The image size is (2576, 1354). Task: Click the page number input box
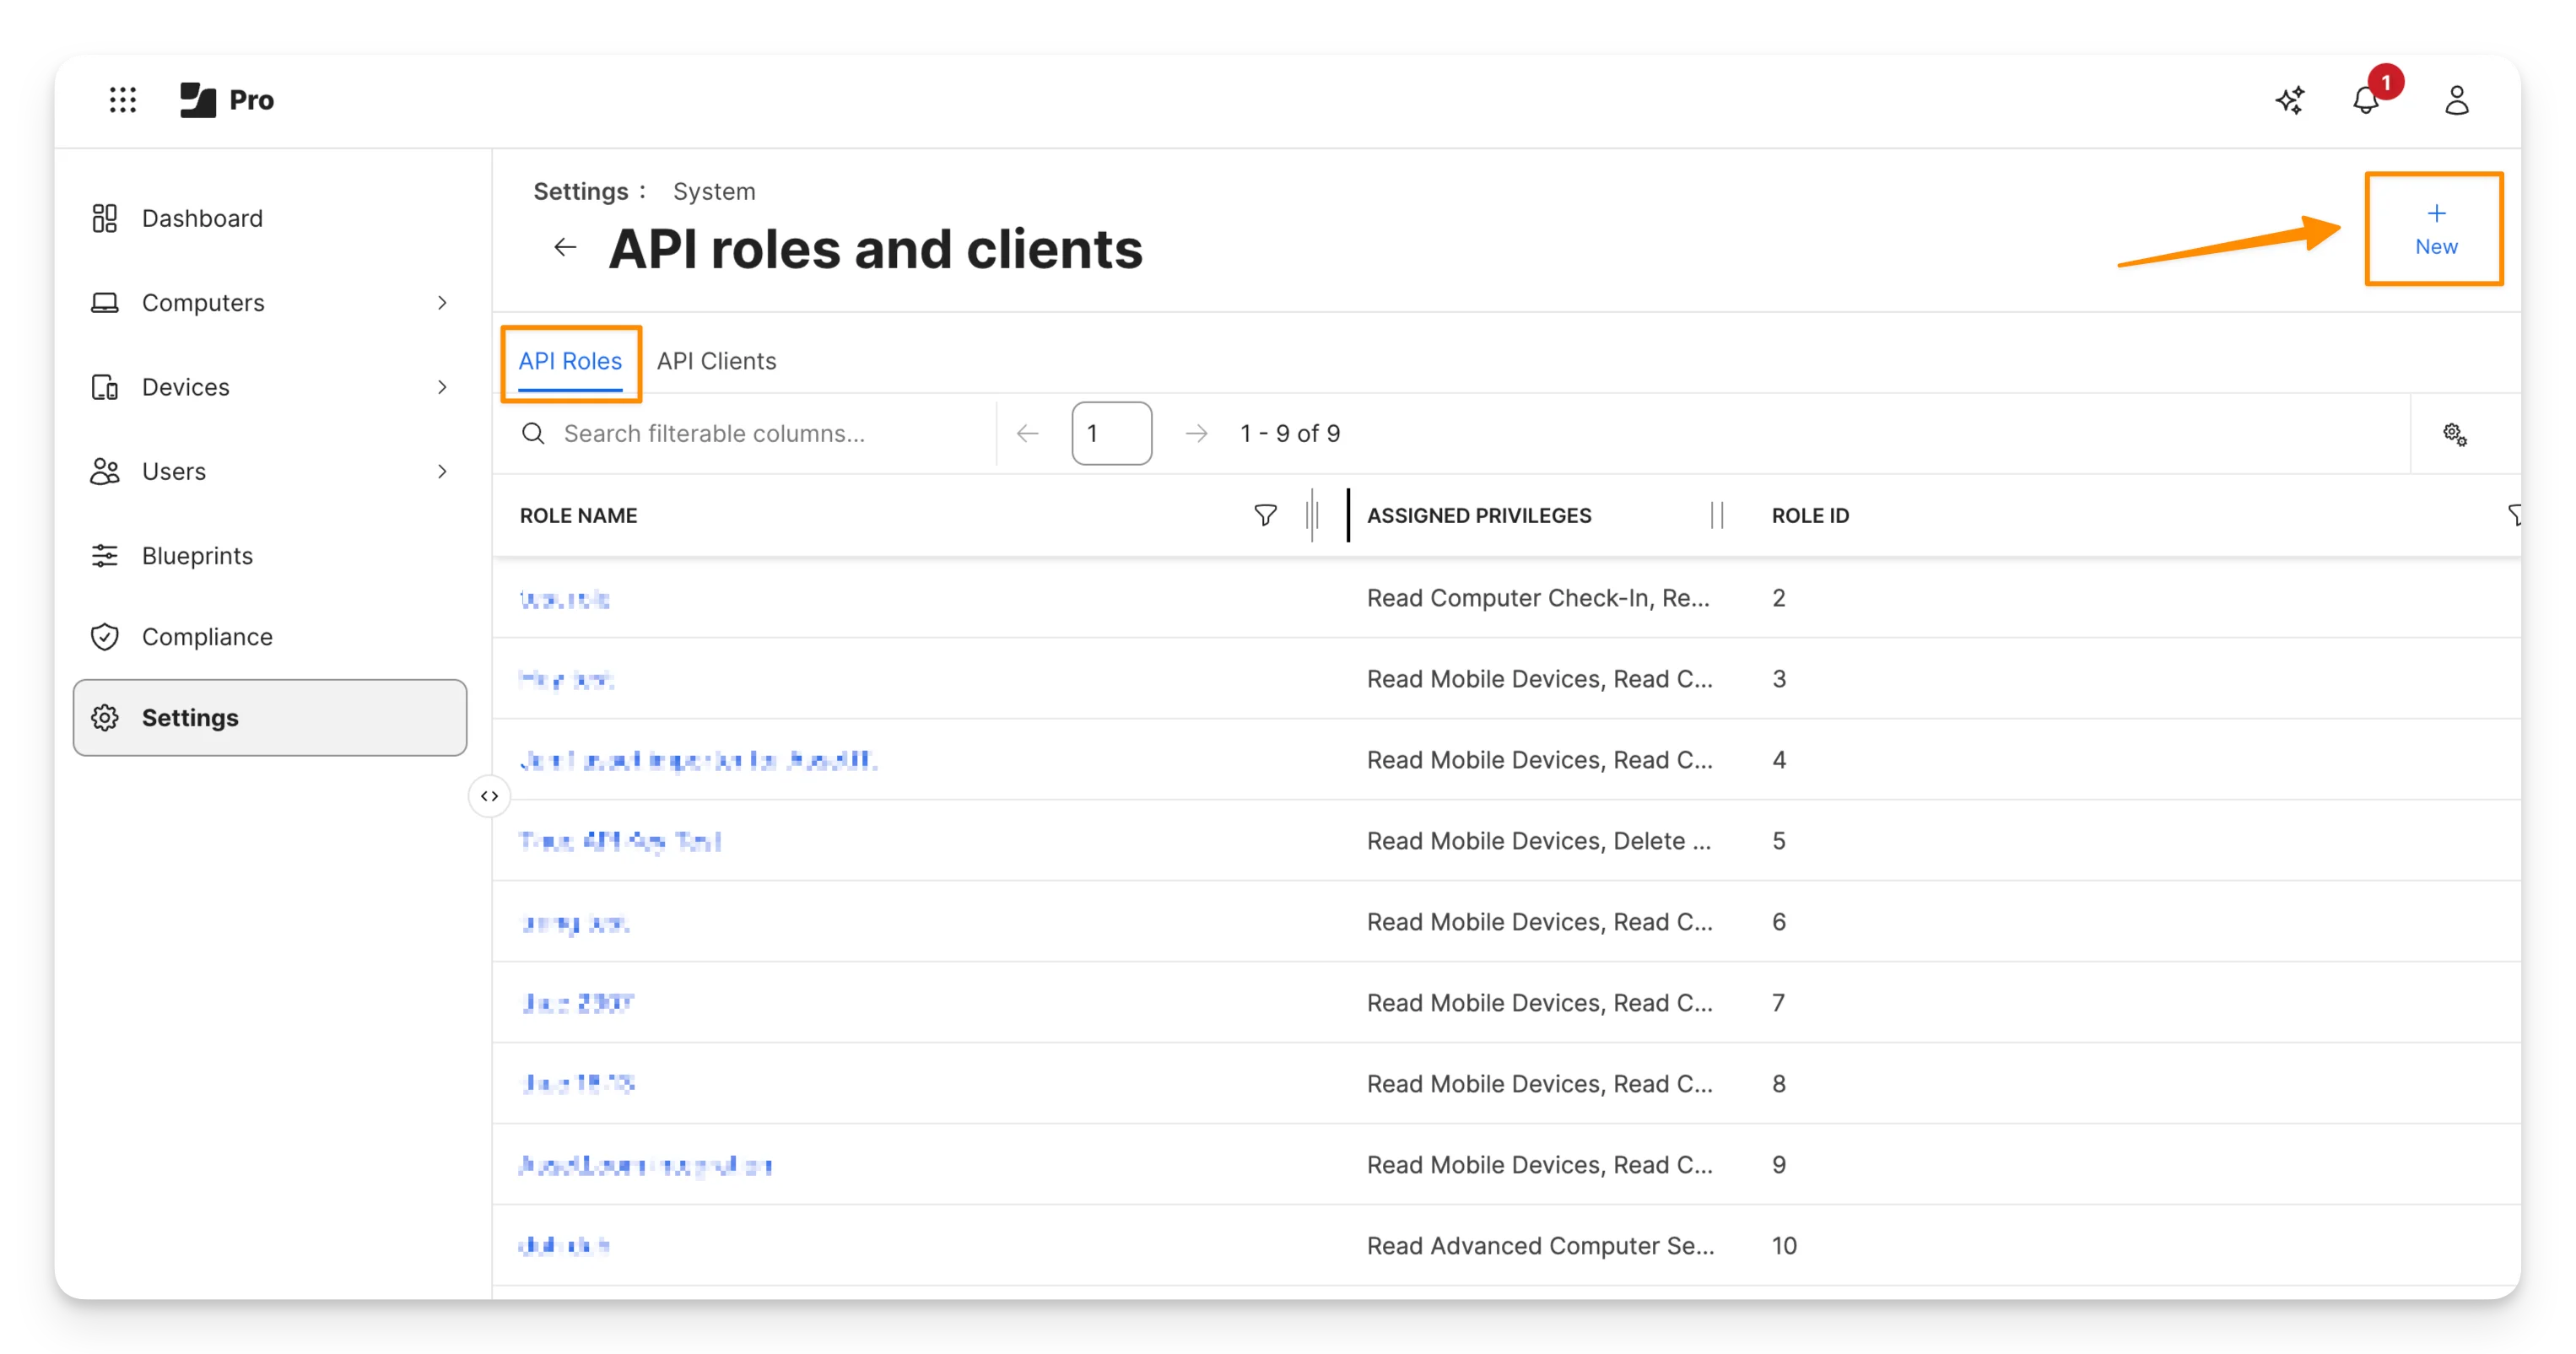1111,433
